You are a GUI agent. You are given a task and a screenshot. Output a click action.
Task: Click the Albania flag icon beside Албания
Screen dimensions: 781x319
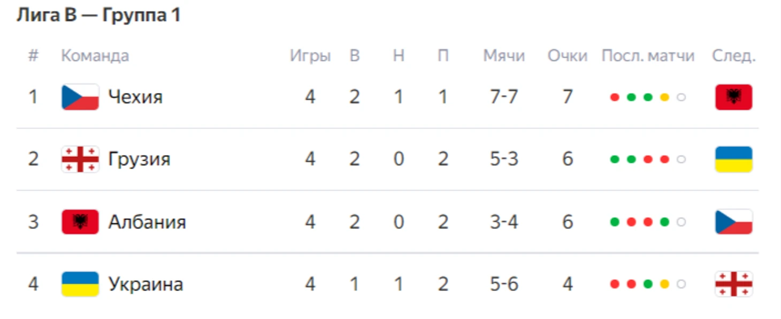tap(80, 222)
